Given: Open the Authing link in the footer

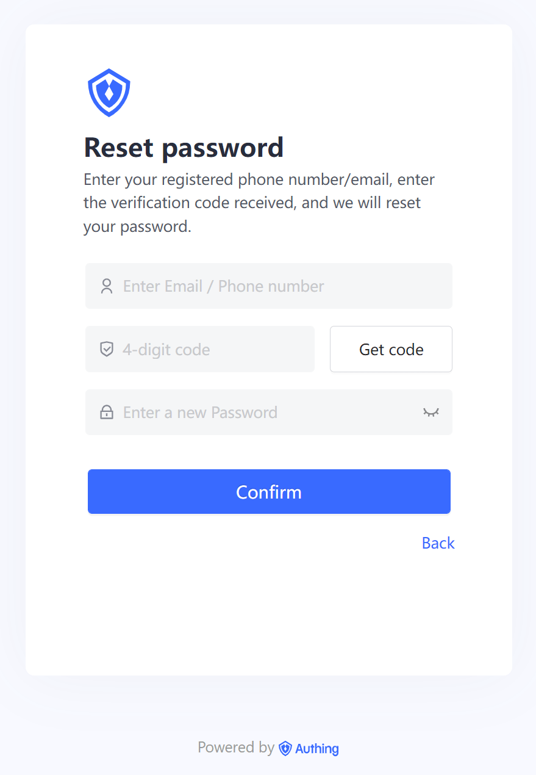Looking at the screenshot, I should pos(317,748).
